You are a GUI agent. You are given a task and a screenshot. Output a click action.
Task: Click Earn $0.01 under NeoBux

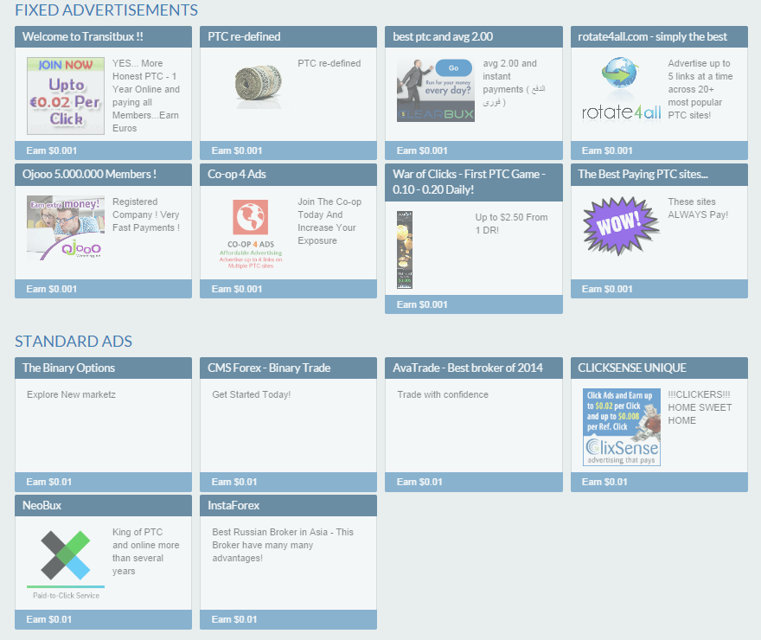click(x=49, y=619)
